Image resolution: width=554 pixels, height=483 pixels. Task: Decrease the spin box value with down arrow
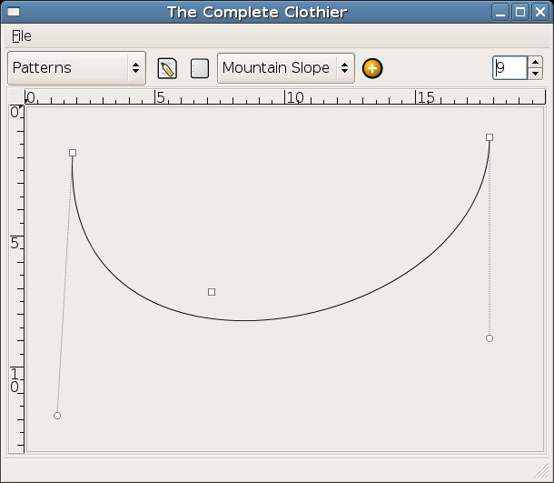click(535, 74)
